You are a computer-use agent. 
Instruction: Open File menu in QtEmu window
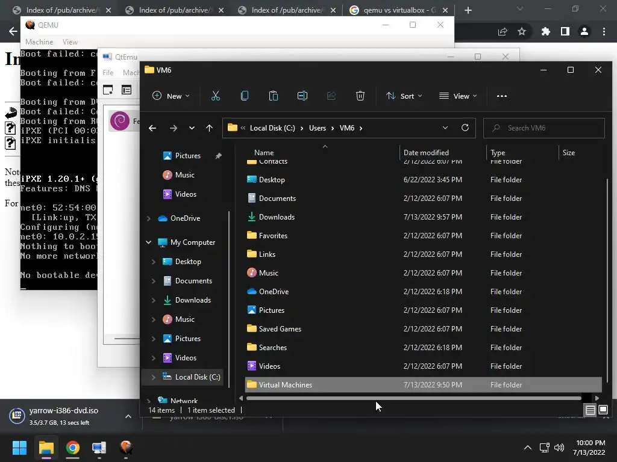108,73
